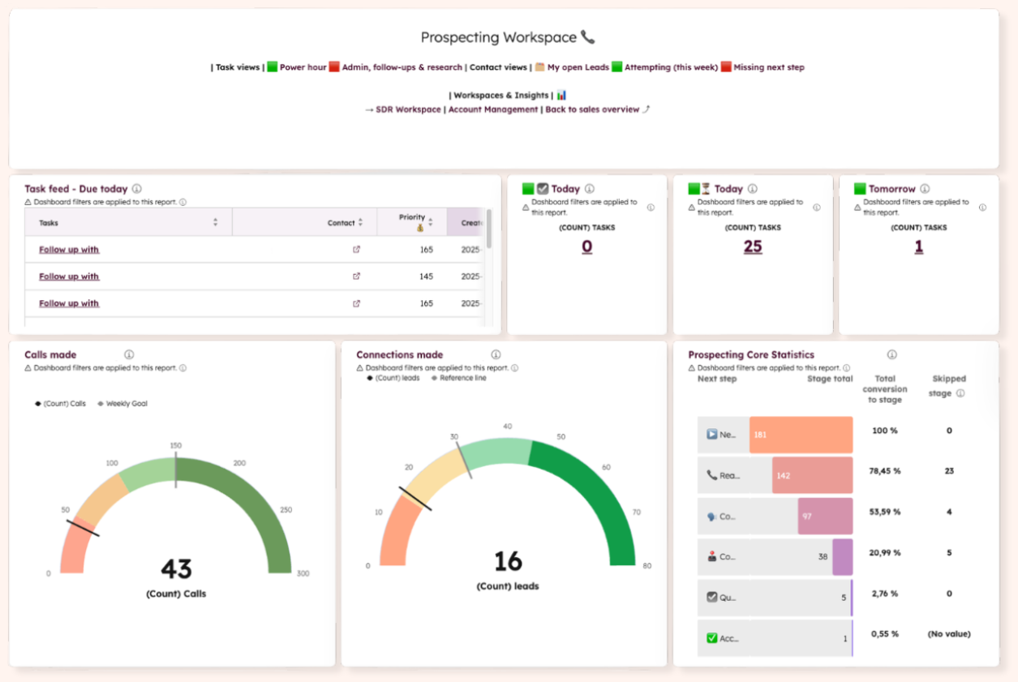Open the first task's contact external link

pos(356,249)
